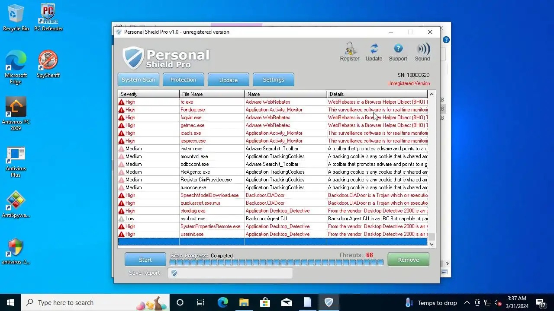The height and width of the screenshot is (311, 554).
Task: Click the scan progress bar
Action: click(276, 262)
